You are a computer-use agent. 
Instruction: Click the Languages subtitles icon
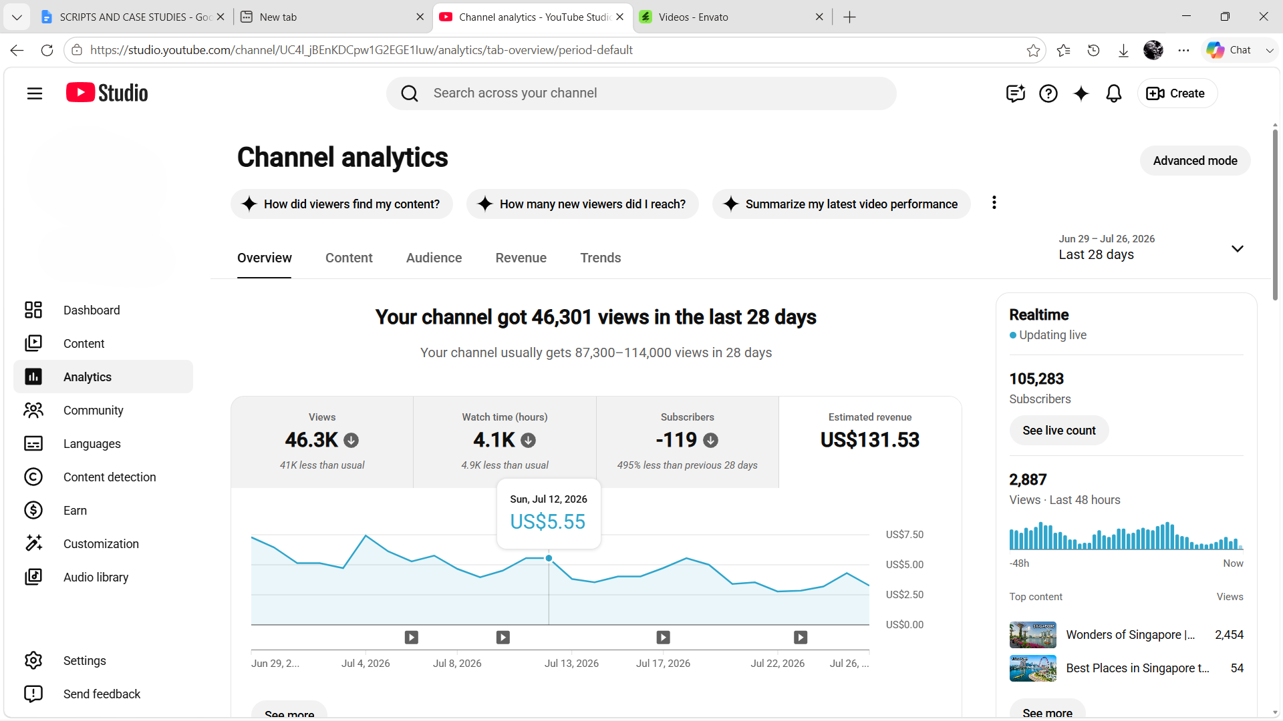coord(33,443)
